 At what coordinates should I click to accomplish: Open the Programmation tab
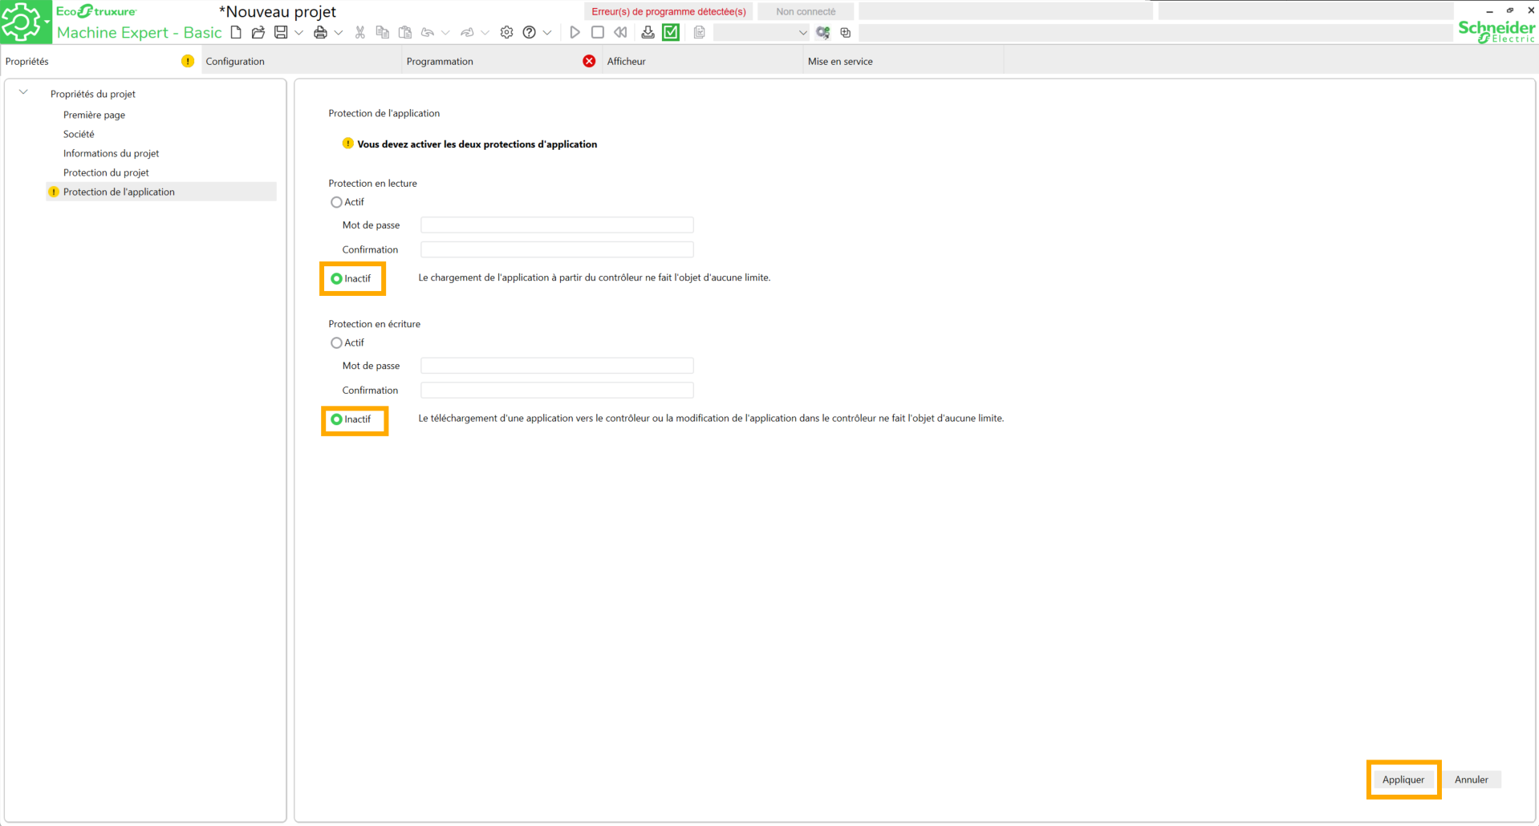coord(440,62)
